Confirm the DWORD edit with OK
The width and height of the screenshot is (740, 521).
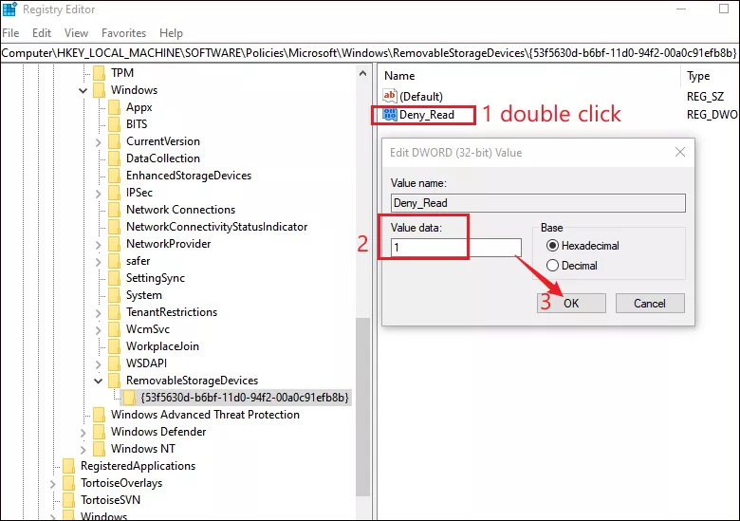tap(571, 303)
